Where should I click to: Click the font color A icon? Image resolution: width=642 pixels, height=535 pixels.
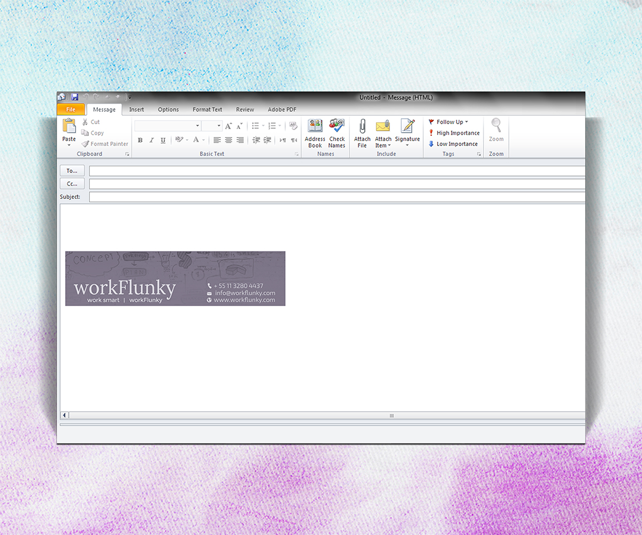click(196, 140)
